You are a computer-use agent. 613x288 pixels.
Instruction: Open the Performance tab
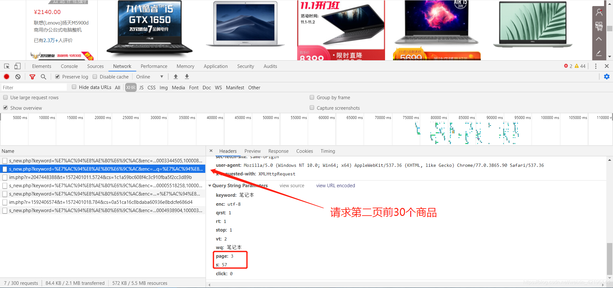tap(154, 66)
